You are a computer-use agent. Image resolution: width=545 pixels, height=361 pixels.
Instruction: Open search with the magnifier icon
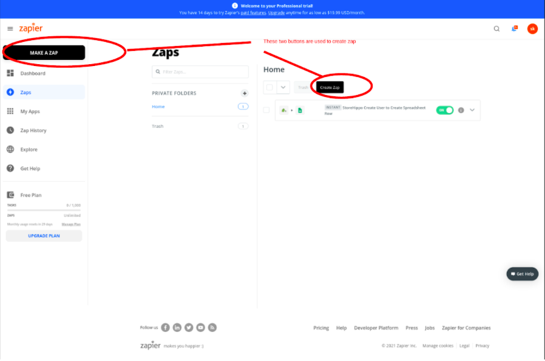tap(496, 29)
